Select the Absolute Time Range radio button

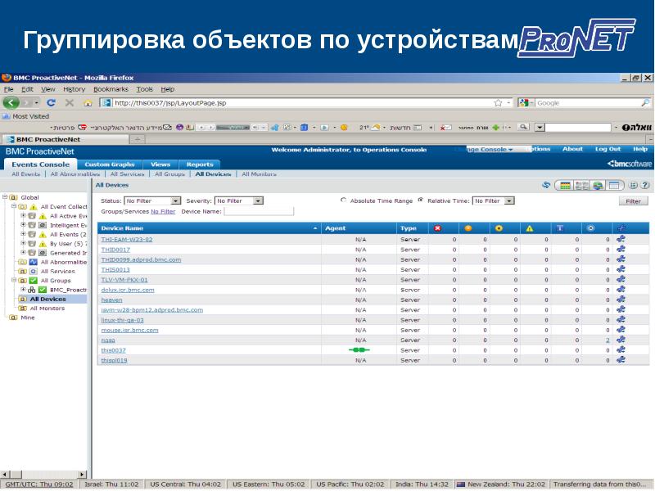(x=343, y=200)
